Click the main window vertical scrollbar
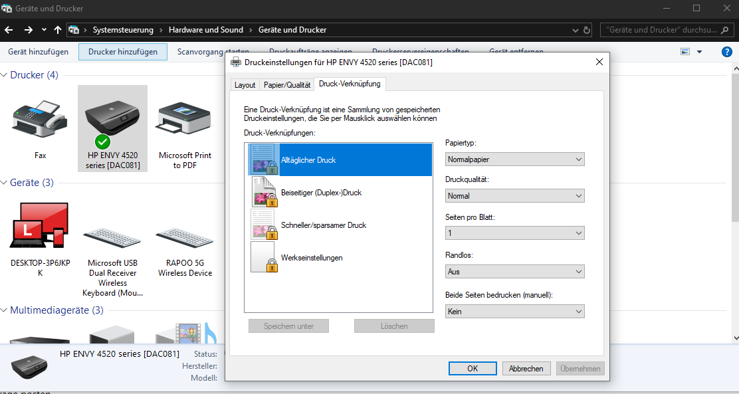Screen dimensions: 739x394 [x=736, y=149]
